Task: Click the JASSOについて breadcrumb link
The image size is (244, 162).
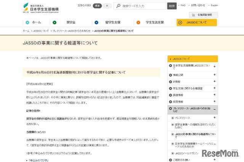Action: (x=41, y=31)
